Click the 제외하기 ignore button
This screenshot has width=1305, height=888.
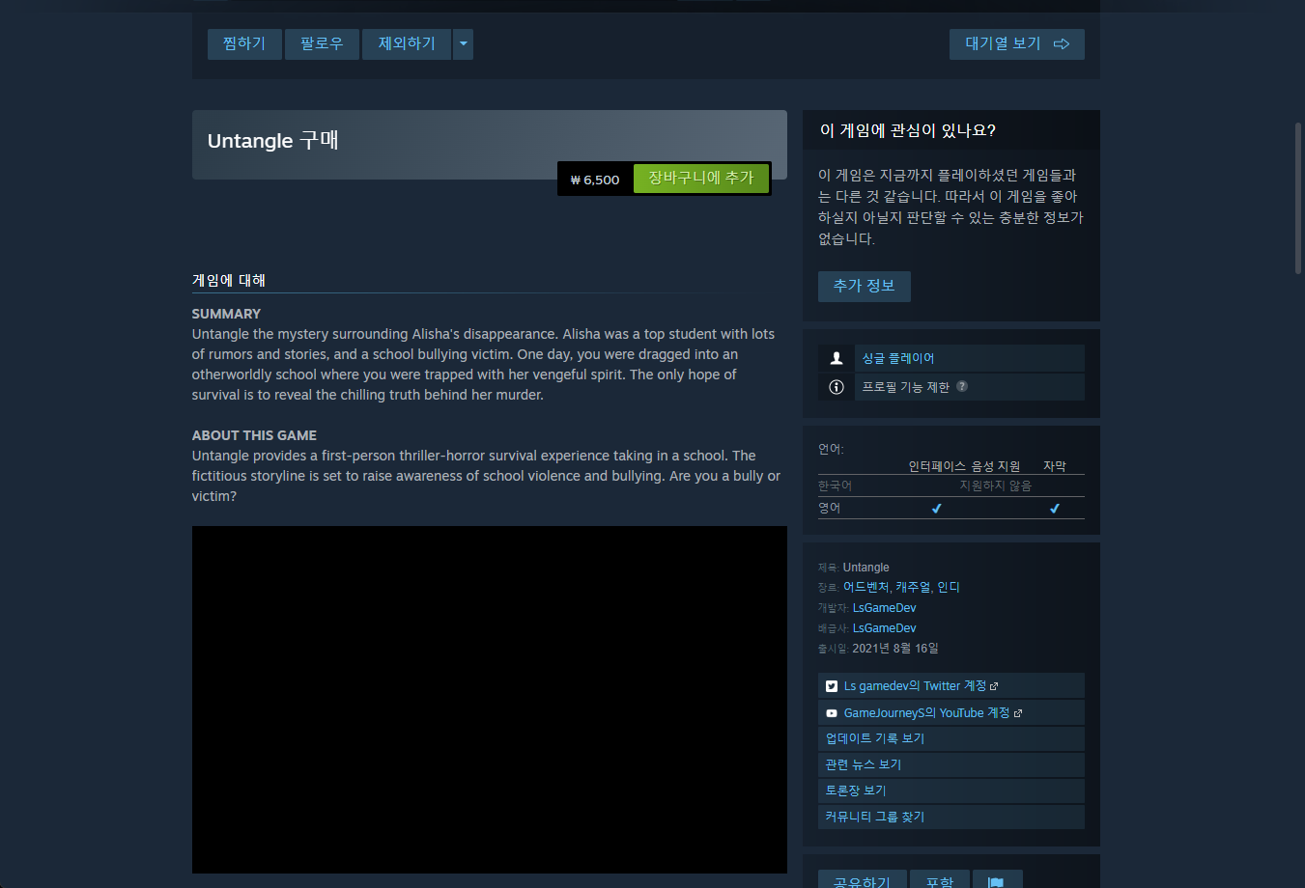click(407, 44)
